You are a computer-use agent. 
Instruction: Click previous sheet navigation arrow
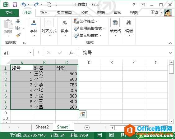pyautogui.click(x=9, y=127)
